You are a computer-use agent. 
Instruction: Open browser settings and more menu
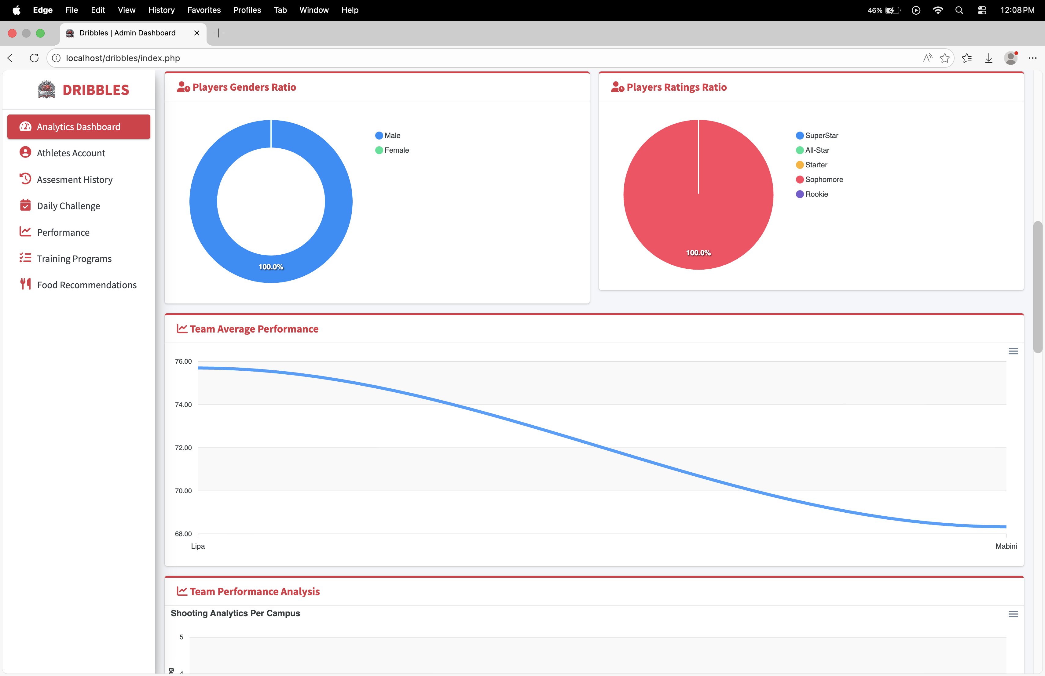pos(1032,58)
